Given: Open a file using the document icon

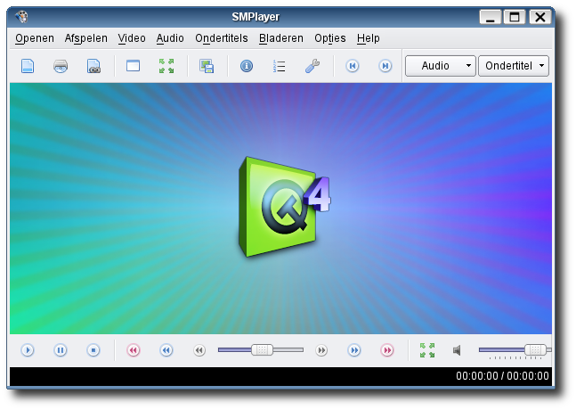Looking at the screenshot, I should [x=28, y=66].
